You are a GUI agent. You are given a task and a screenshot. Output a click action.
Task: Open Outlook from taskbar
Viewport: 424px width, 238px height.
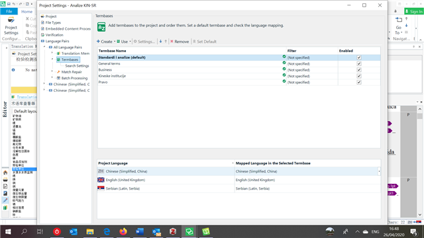pos(74,231)
